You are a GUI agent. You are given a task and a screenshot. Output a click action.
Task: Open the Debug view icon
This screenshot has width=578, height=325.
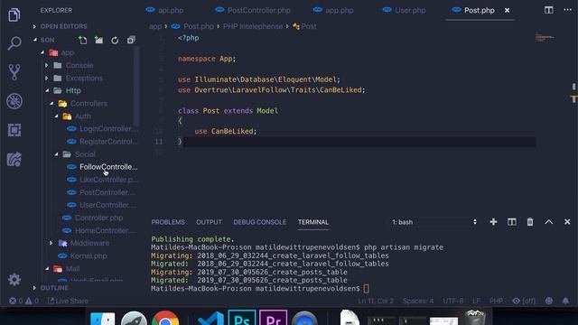tap(14, 101)
